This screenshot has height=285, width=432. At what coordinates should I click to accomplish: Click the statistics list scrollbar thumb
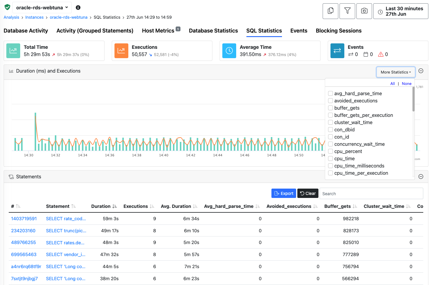(413, 99)
